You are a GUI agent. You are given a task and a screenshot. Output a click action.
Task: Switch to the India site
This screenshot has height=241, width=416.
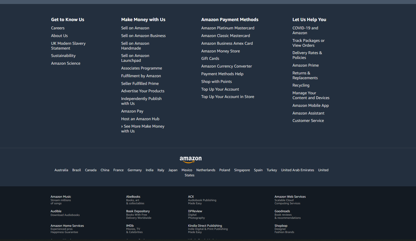[150, 170]
